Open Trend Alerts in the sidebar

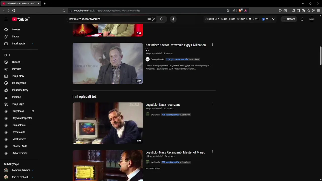pos(19,132)
